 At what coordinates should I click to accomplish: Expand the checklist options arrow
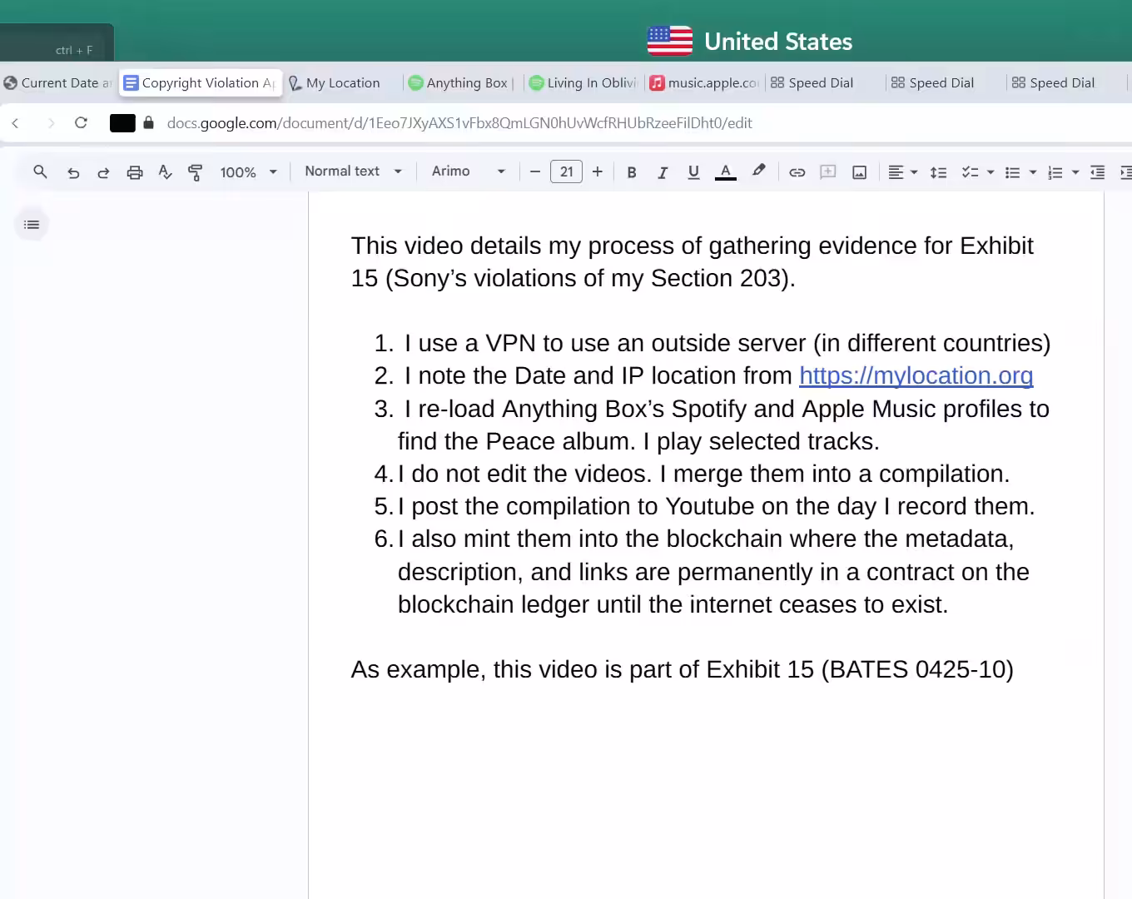(990, 172)
